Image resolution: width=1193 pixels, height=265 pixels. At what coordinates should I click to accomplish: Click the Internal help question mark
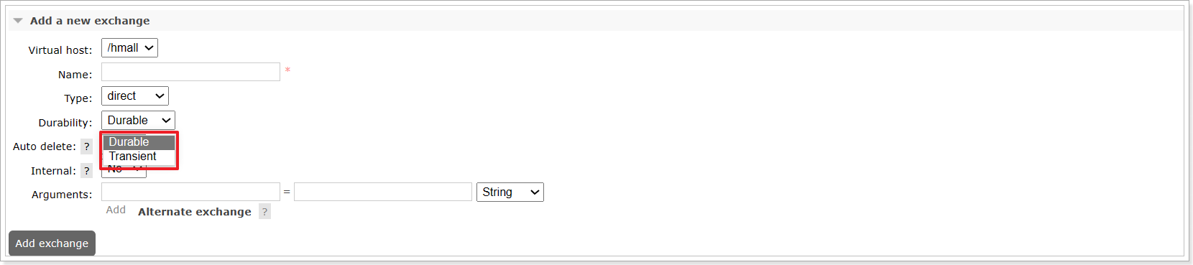tap(87, 171)
